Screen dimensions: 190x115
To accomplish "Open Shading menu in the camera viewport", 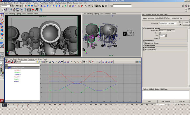I will coord(12,14).
